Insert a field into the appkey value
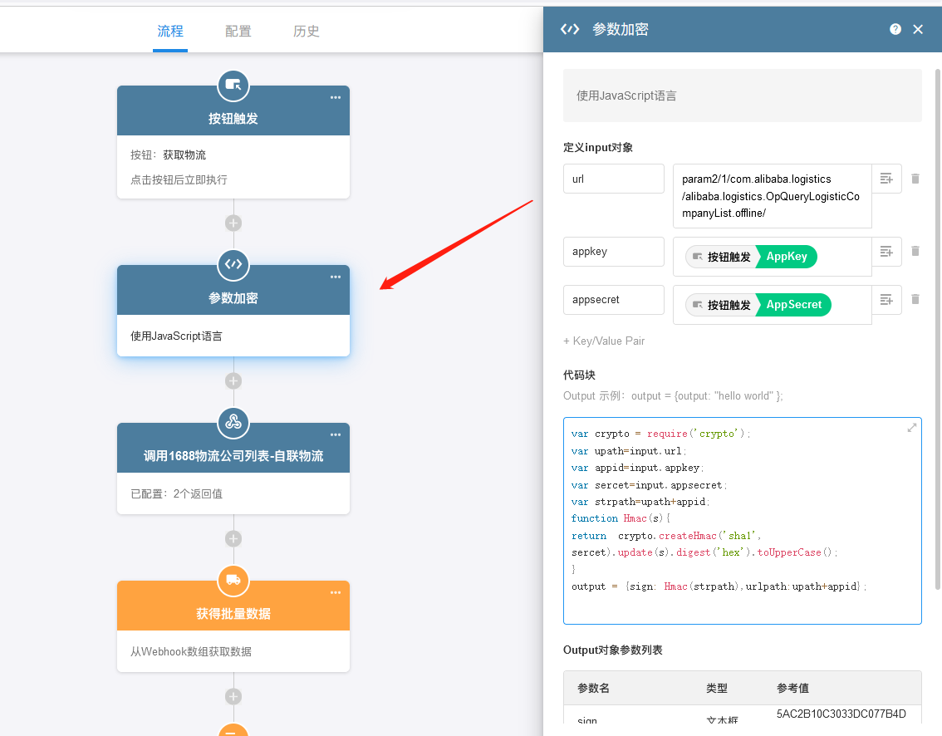Image resolution: width=942 pixels, height=736 pixels. point(886,252)
